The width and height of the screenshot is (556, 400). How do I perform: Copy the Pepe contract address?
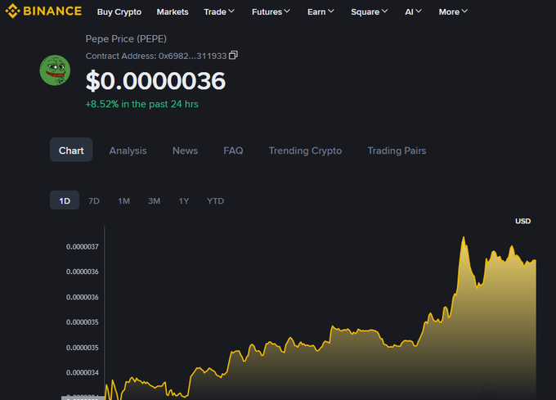click(x=233, y=56)
